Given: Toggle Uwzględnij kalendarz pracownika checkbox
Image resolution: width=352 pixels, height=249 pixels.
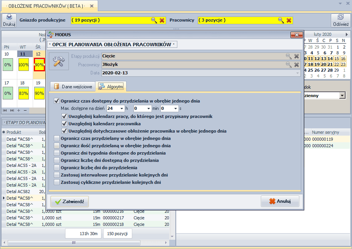Looking at the screenshot, I should (64, 124).
